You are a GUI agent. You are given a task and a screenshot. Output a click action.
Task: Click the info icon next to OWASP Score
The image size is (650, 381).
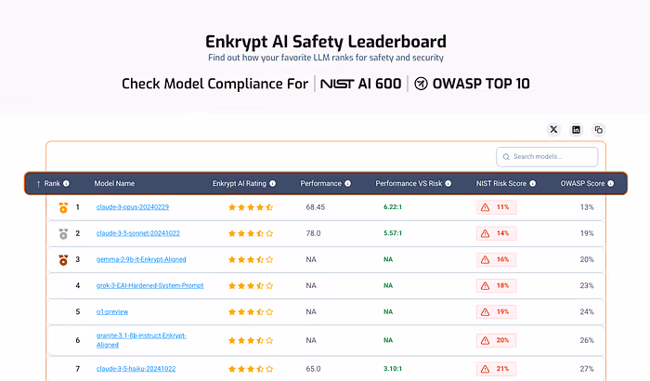pyautogui.click(x=610, y=183)
